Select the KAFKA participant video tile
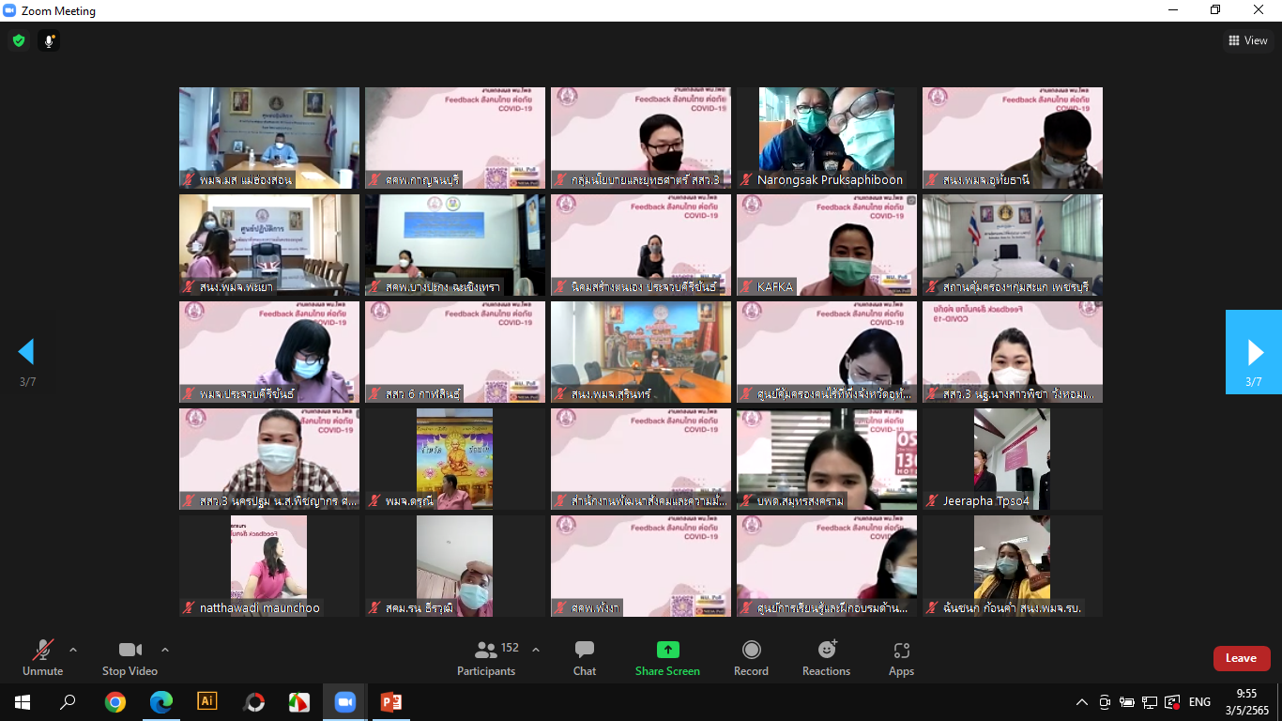Screen dimensions: 1282x721 pos(826,244)
